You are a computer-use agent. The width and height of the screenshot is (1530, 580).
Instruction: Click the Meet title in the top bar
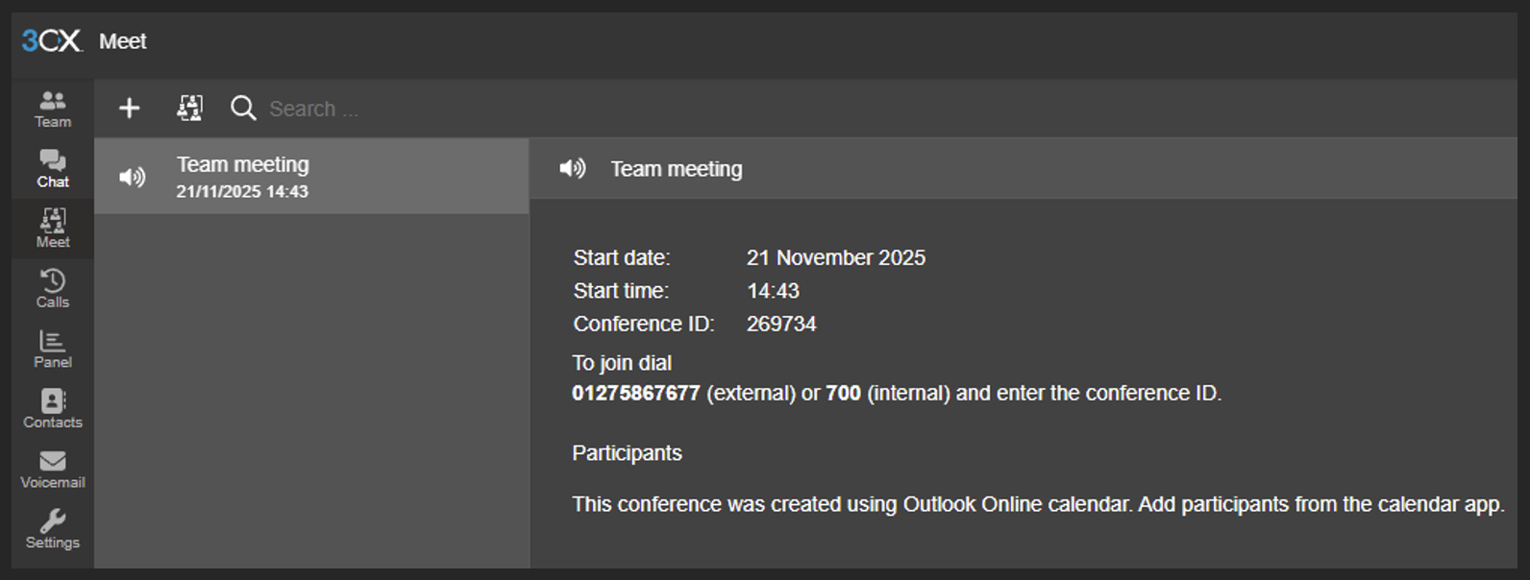123,41
